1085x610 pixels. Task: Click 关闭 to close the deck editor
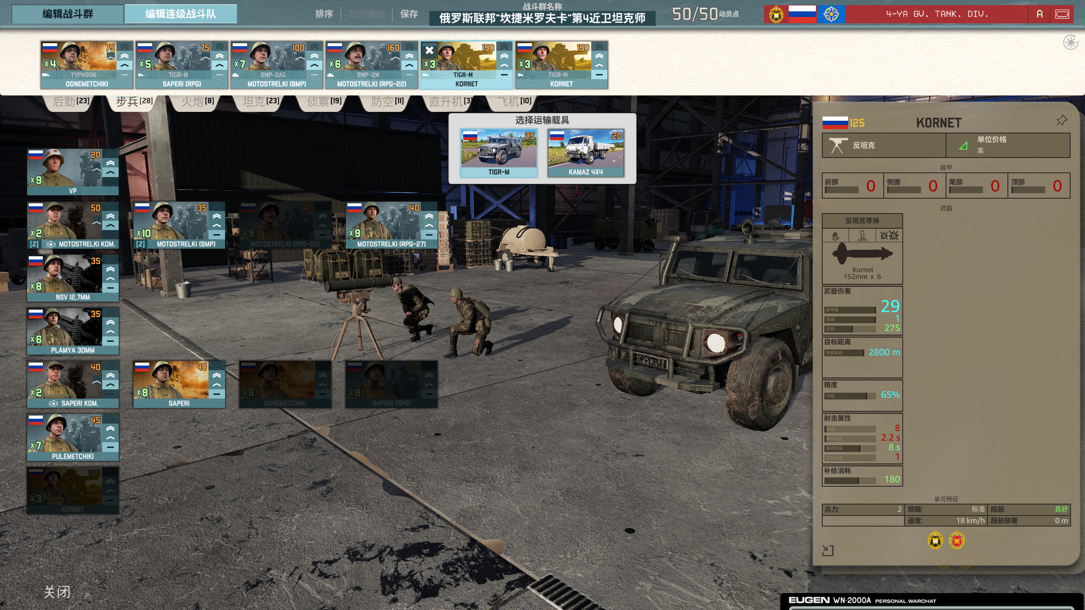(57, 592)
